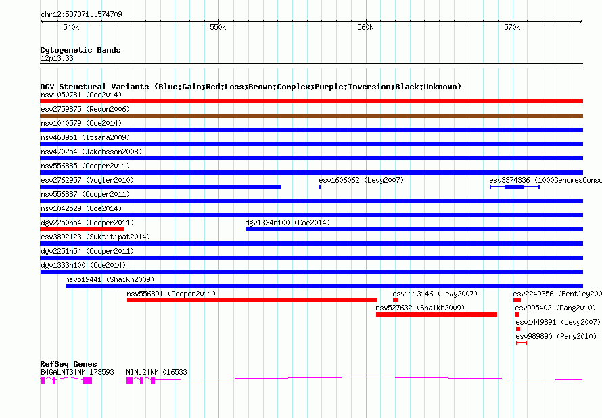
Task: Click the magenta B4GALNT3 exon glyph
Action: 66,380
